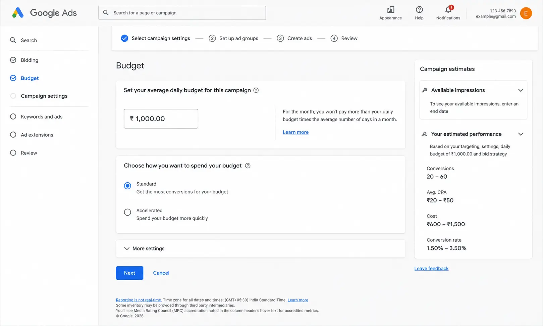Click the sidebar Search magnifier icon
The width and height of the screenshot is (543, 326).
tap(13, 40)
